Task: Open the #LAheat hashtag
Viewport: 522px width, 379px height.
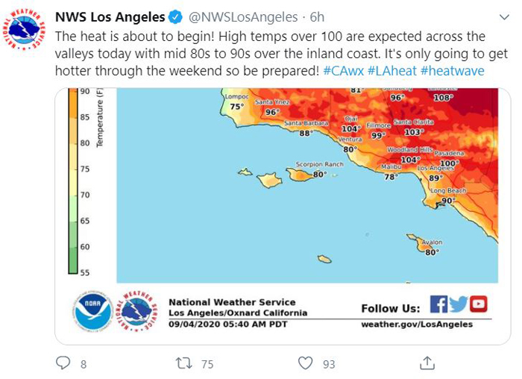Action: tap(391, 71)
